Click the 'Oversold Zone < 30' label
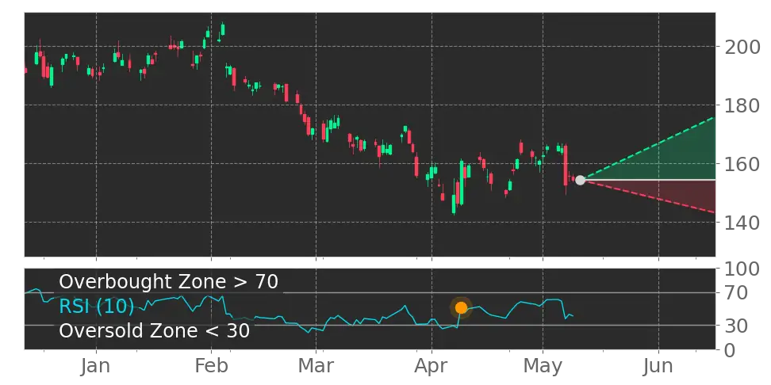 (x=155, y=330)
